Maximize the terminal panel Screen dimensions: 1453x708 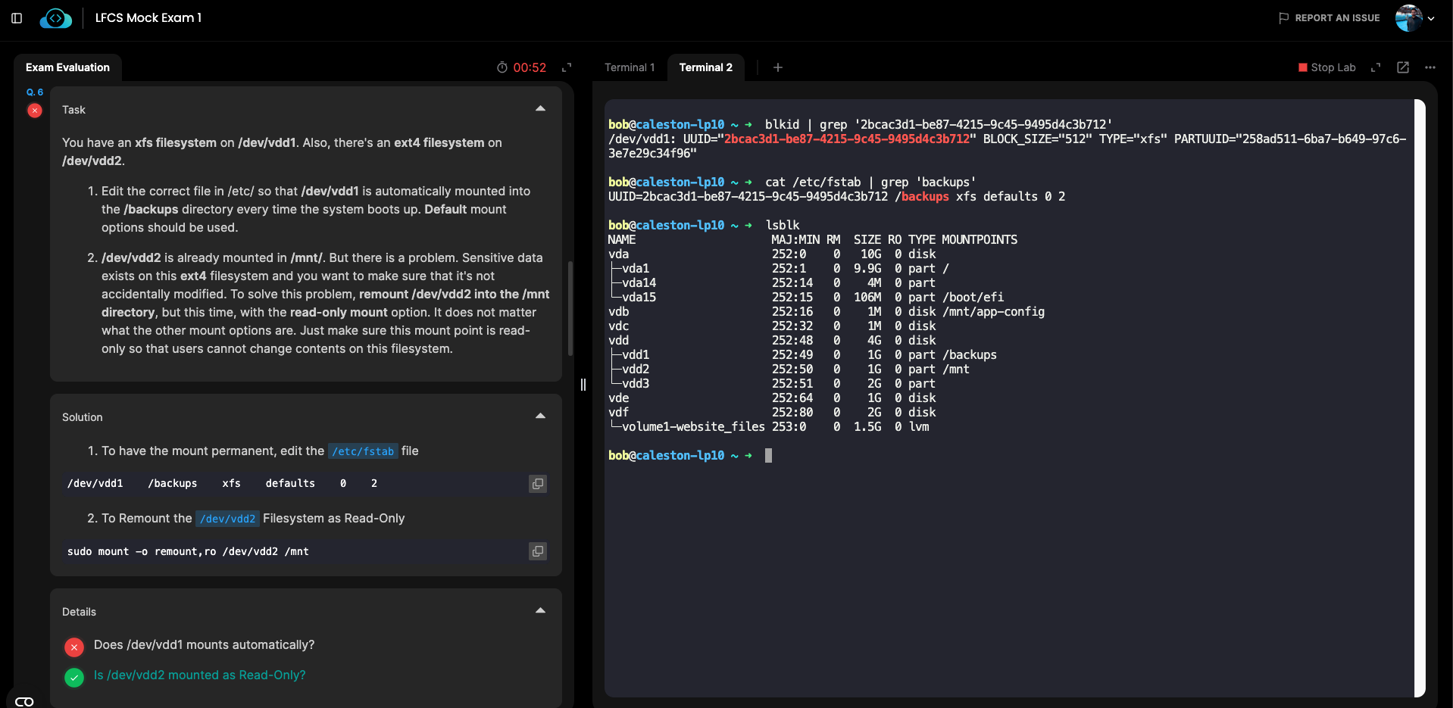click(x=1376, y=67)
